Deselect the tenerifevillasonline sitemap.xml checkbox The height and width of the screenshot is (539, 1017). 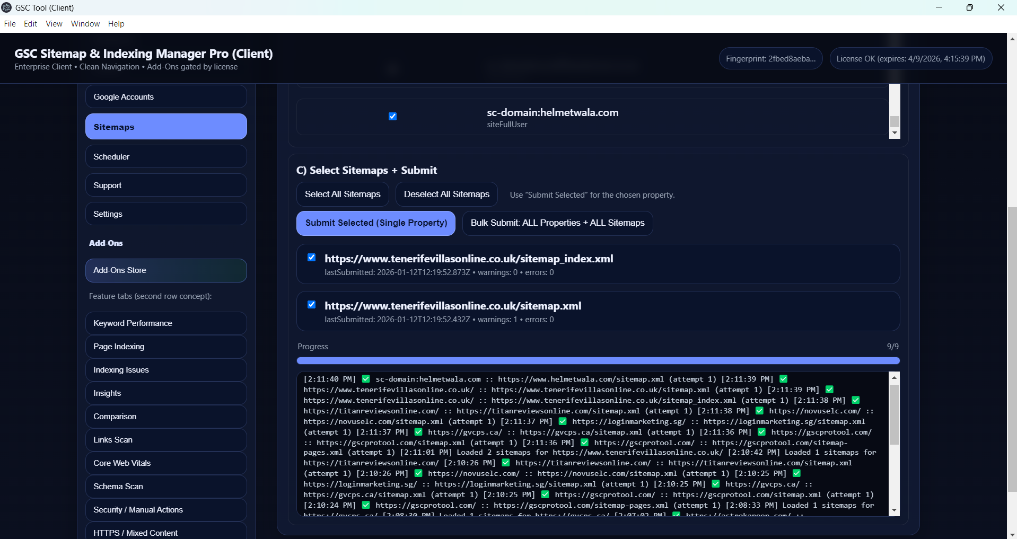tap(312, 305)
